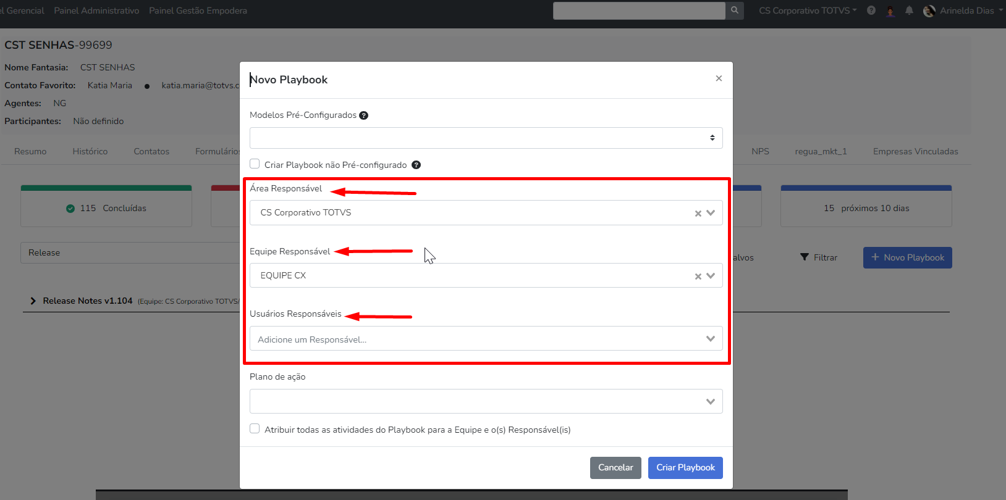Open the notifications bell
The image size is (1006, 500).
click(909, 10)
